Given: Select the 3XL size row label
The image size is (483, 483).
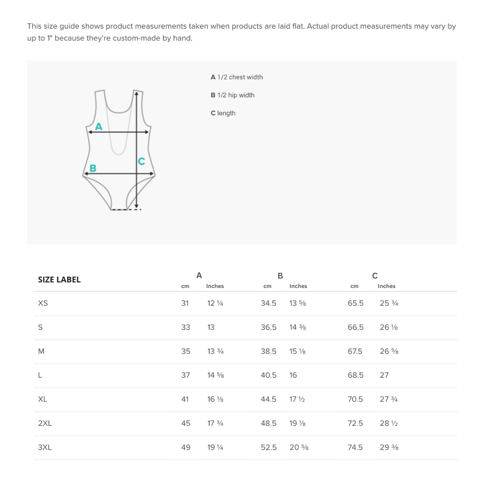Looking at the screenshot, I should [45, 447].
